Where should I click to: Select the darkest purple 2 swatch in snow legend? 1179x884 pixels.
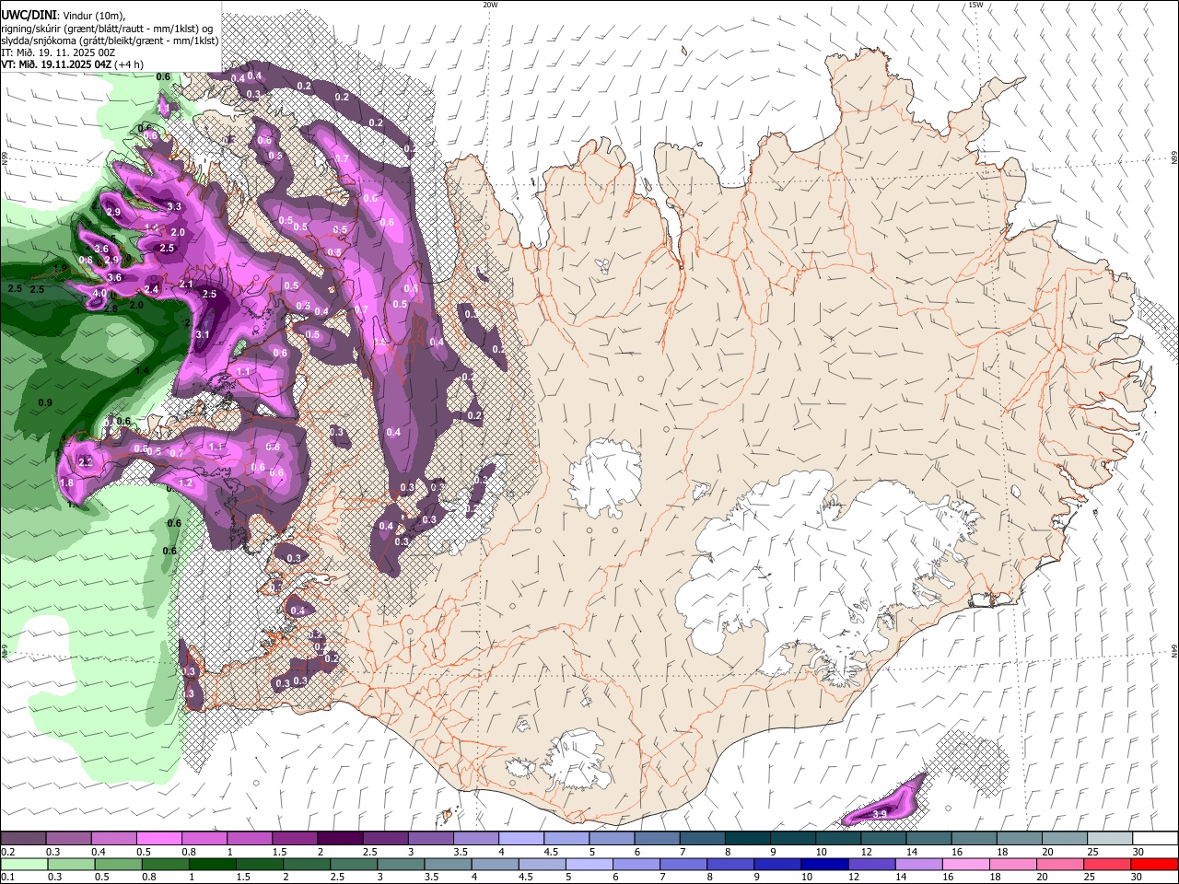click(x=339, y=839)
